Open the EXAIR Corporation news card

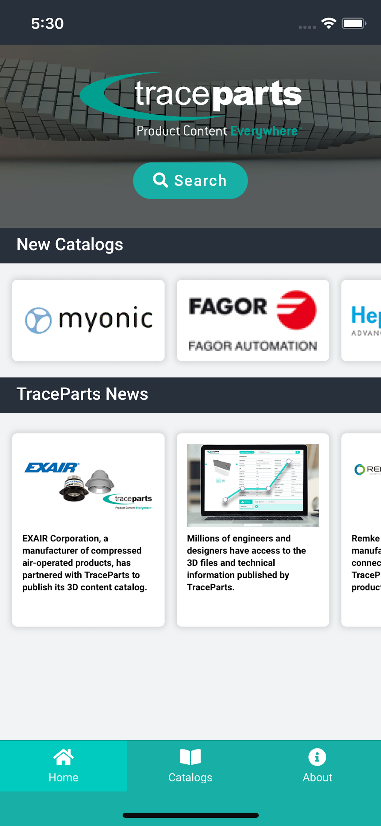[88, 530]
